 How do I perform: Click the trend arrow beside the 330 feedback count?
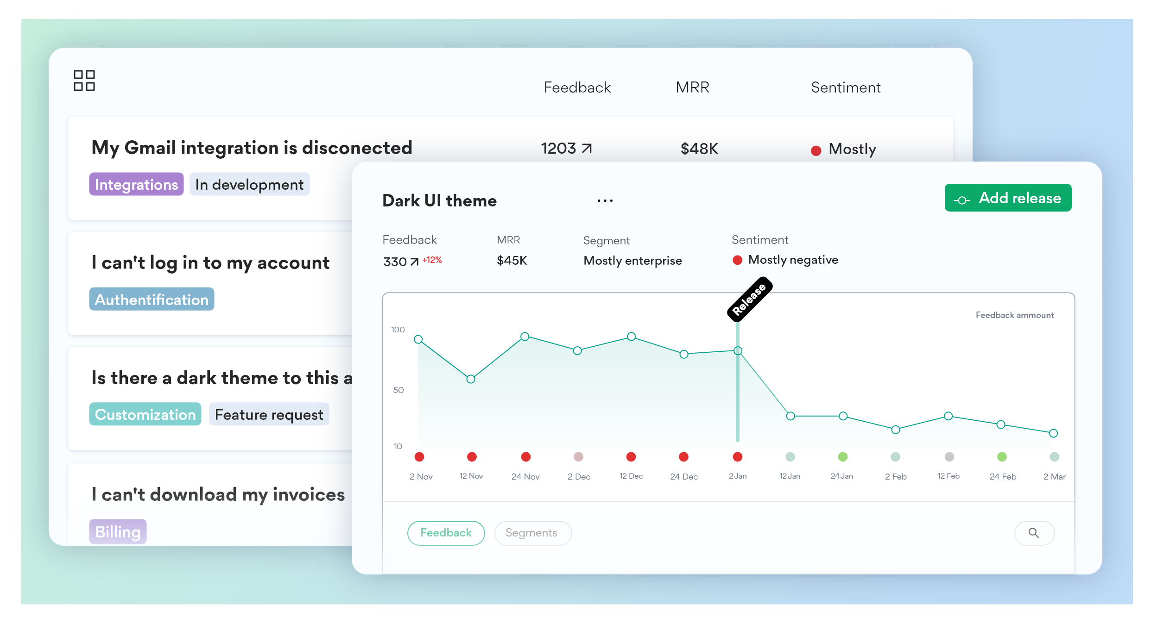[x=414, y=262]
